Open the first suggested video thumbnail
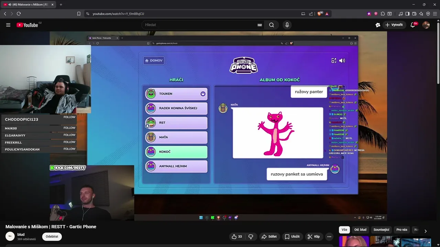440x247 pixels. (x=354, y=242)
